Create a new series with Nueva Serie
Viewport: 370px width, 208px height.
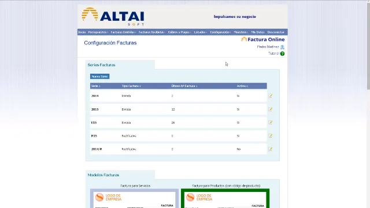pyautogui.click(x=99, y=77)
